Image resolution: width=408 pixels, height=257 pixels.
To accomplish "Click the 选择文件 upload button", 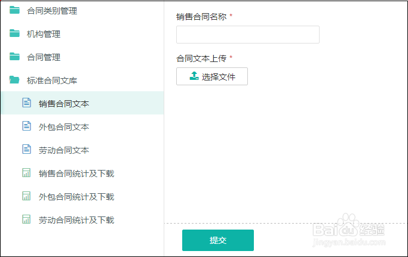I will 212,76.
